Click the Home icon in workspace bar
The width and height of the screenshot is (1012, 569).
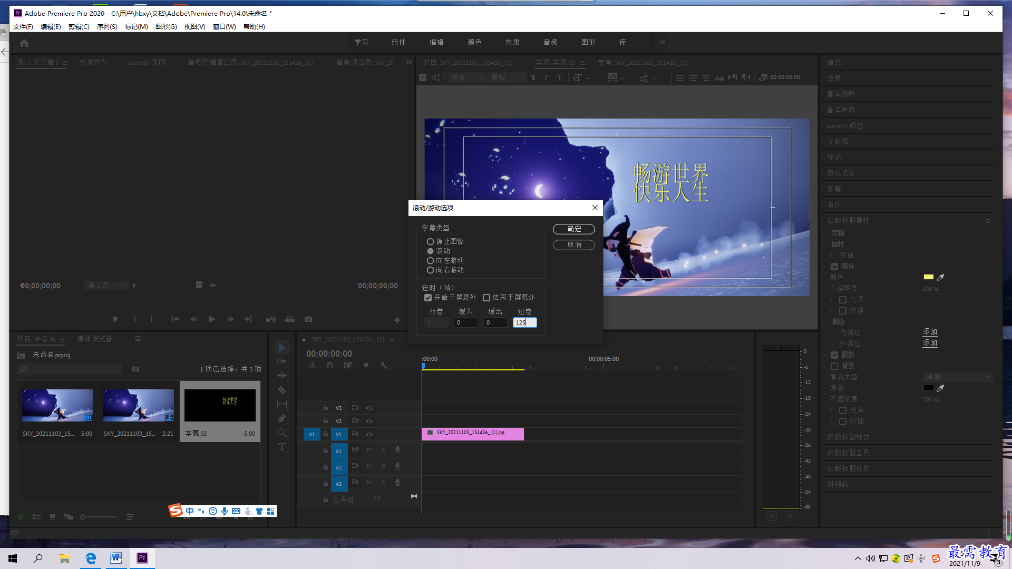pyautogui.click(x=24, y=43)
